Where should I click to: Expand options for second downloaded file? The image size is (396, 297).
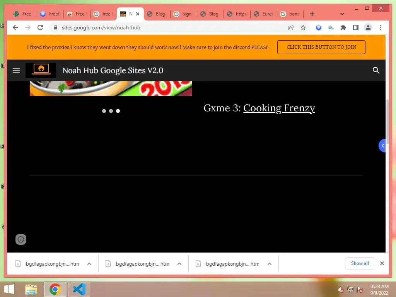pos(179,264)
